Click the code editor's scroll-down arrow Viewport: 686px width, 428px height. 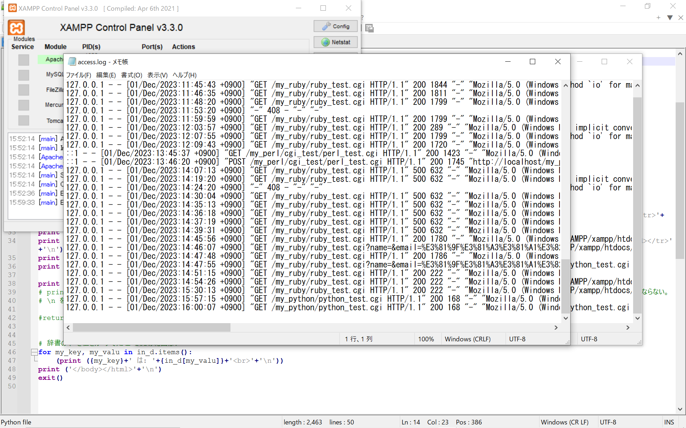pos(680,409)
